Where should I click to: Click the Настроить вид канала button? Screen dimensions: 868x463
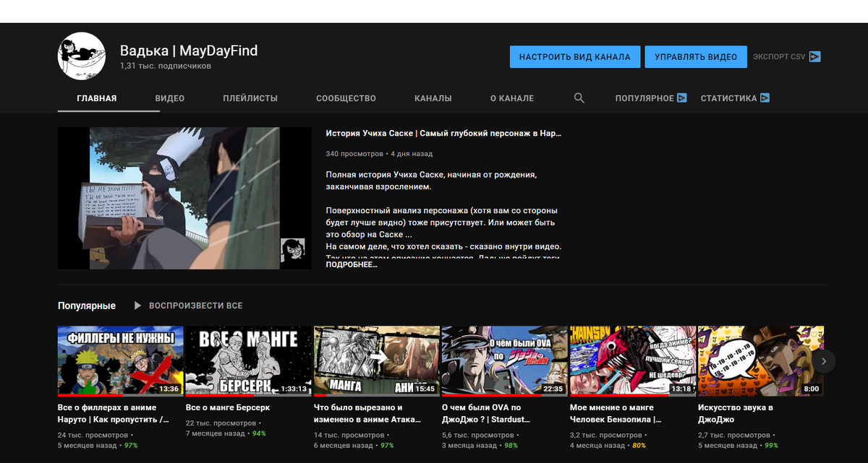pos(575,57)
